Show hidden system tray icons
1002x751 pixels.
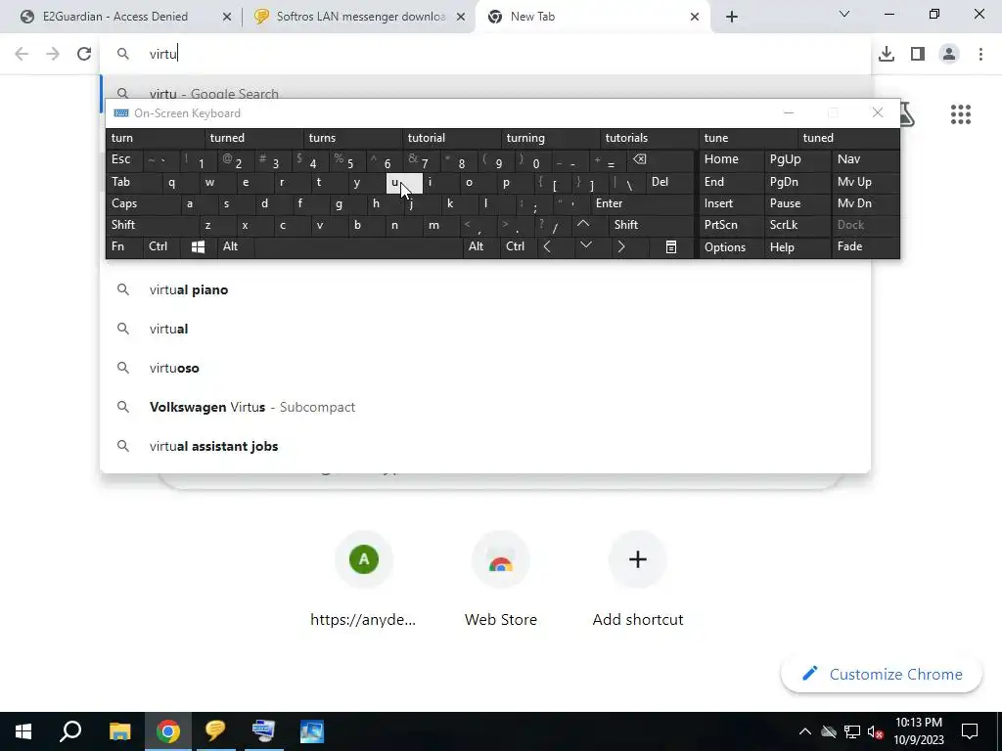pos(805,731)
